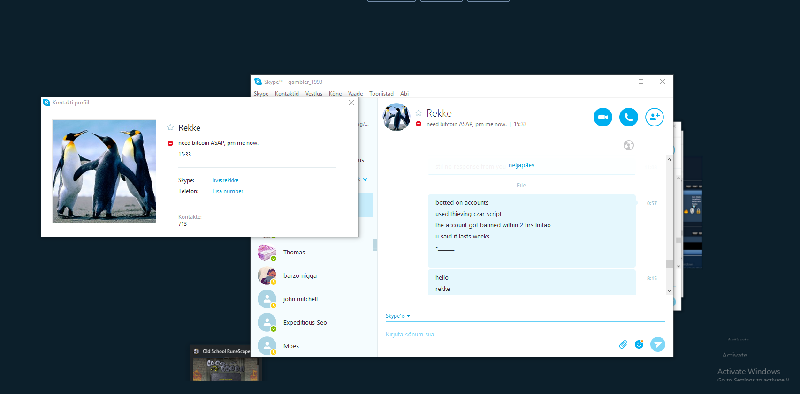This screenshot has height=394, width=800.
Task: Open the Kõne menu
Action: pos(335,94)
